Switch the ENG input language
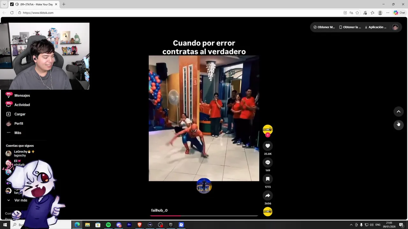 pyautogui.click(x=378, y=225)
